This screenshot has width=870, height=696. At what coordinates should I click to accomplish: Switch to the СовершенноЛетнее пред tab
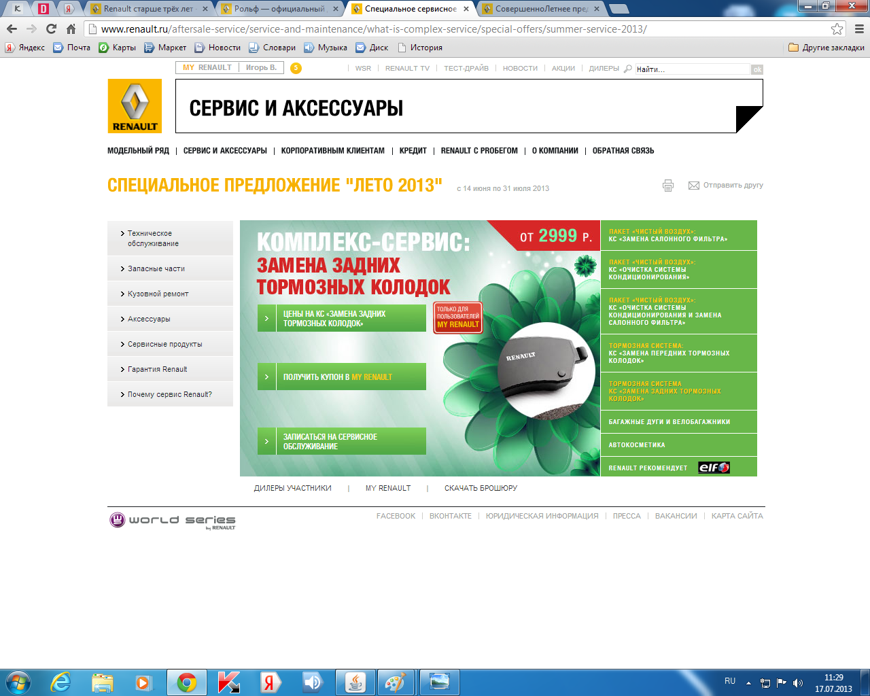pyautogui.click(x=541, y=9)
